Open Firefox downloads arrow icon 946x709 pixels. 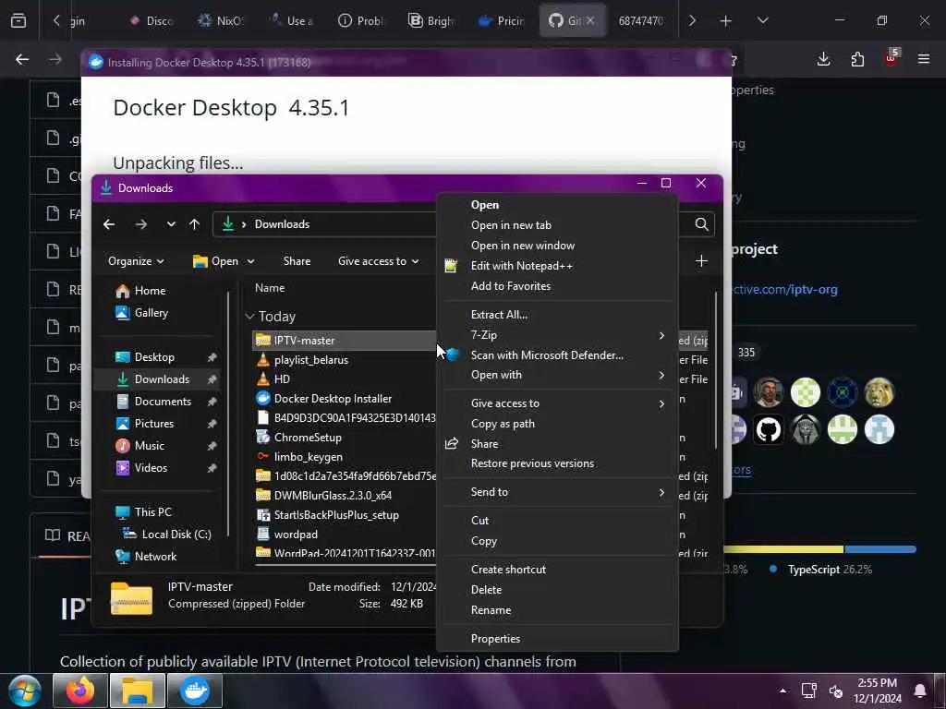tap(823, 59)
